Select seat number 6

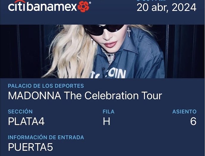point(193,121)
